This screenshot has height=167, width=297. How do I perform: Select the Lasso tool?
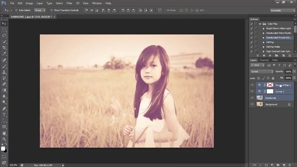pyautogui.click(x=4, y=36)
